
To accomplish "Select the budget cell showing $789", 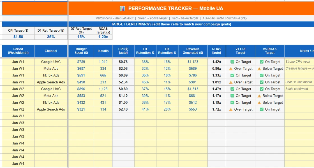I will [x=81, y=62].
